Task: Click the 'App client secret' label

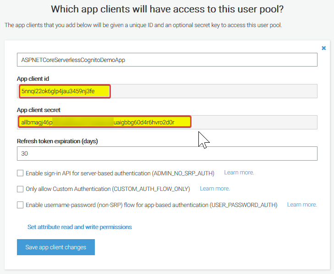Action: click(x=39, y=110)
